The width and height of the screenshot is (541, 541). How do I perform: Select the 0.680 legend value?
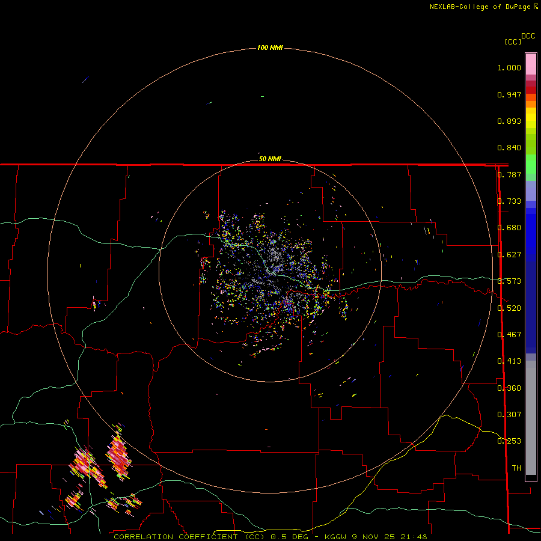(509, 228)
